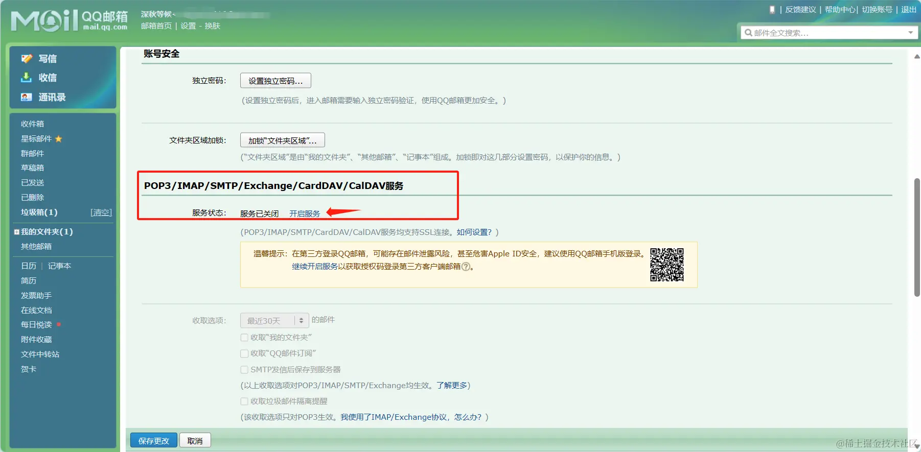Screen dimensions: 921x452
Task: Click 邮箱首页 link
Action: pyautogui.click(x=156, y=26)
